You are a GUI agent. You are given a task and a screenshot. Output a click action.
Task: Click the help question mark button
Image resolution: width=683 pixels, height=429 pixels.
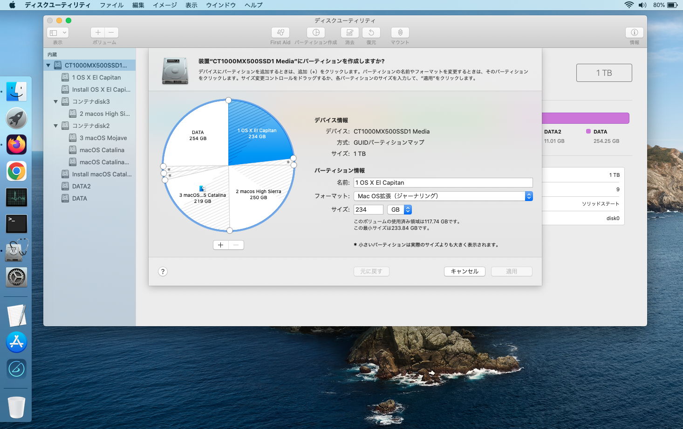click(x=163, y=272)
